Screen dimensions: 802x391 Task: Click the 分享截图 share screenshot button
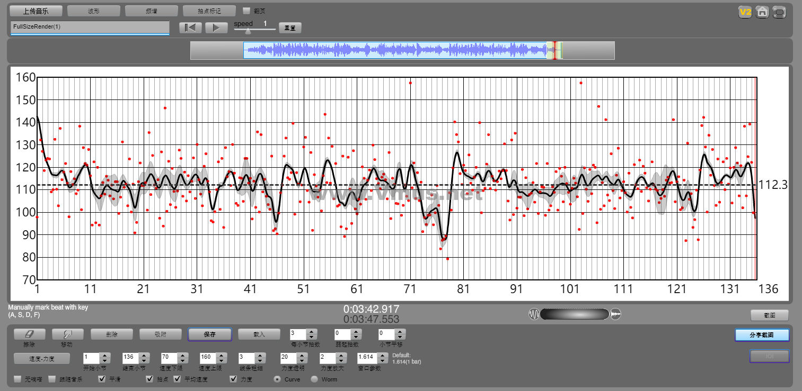pos(762,335)
